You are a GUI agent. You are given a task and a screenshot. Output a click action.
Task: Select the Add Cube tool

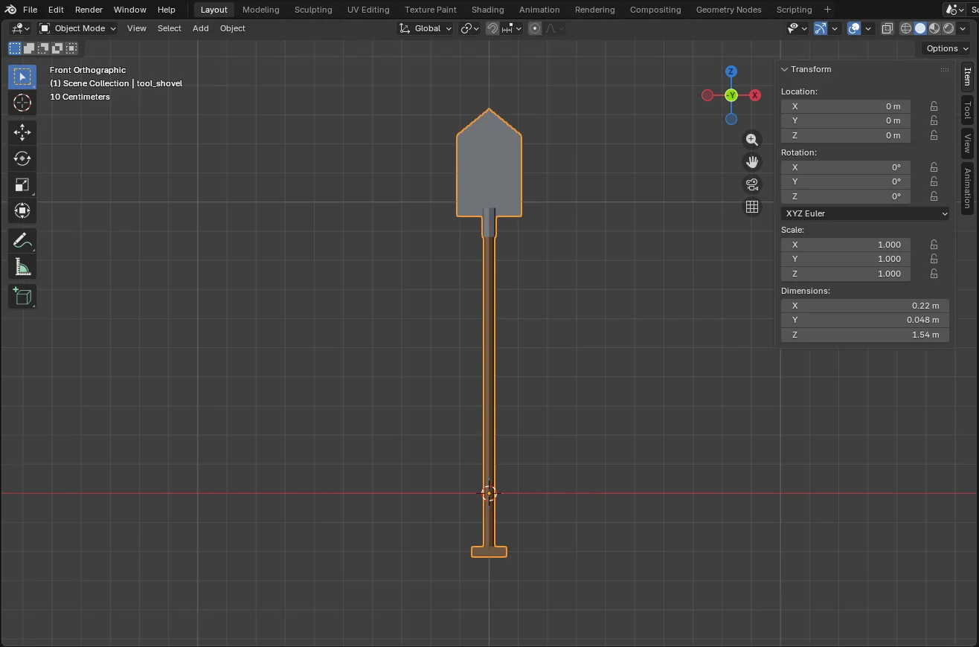22,296
